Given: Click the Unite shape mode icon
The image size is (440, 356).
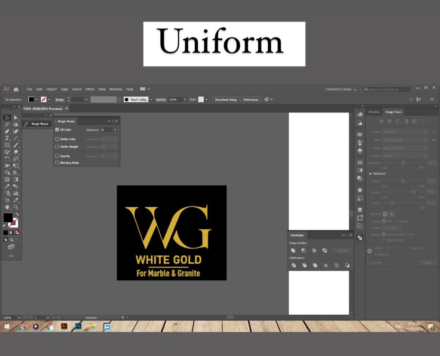Looking at the screenshot, I should pos(293,250).
